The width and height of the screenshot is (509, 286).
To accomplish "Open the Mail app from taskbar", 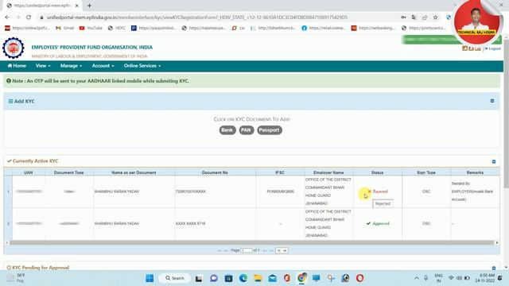I will point(272,278).
